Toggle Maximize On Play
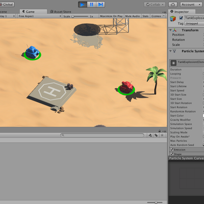 click(x=111, y=16)
